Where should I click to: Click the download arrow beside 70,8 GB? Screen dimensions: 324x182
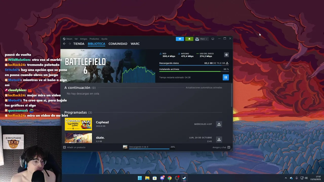click(227, 63)
